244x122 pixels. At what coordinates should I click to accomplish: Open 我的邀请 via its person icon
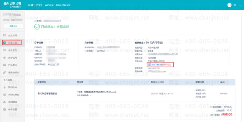point(4,102)
